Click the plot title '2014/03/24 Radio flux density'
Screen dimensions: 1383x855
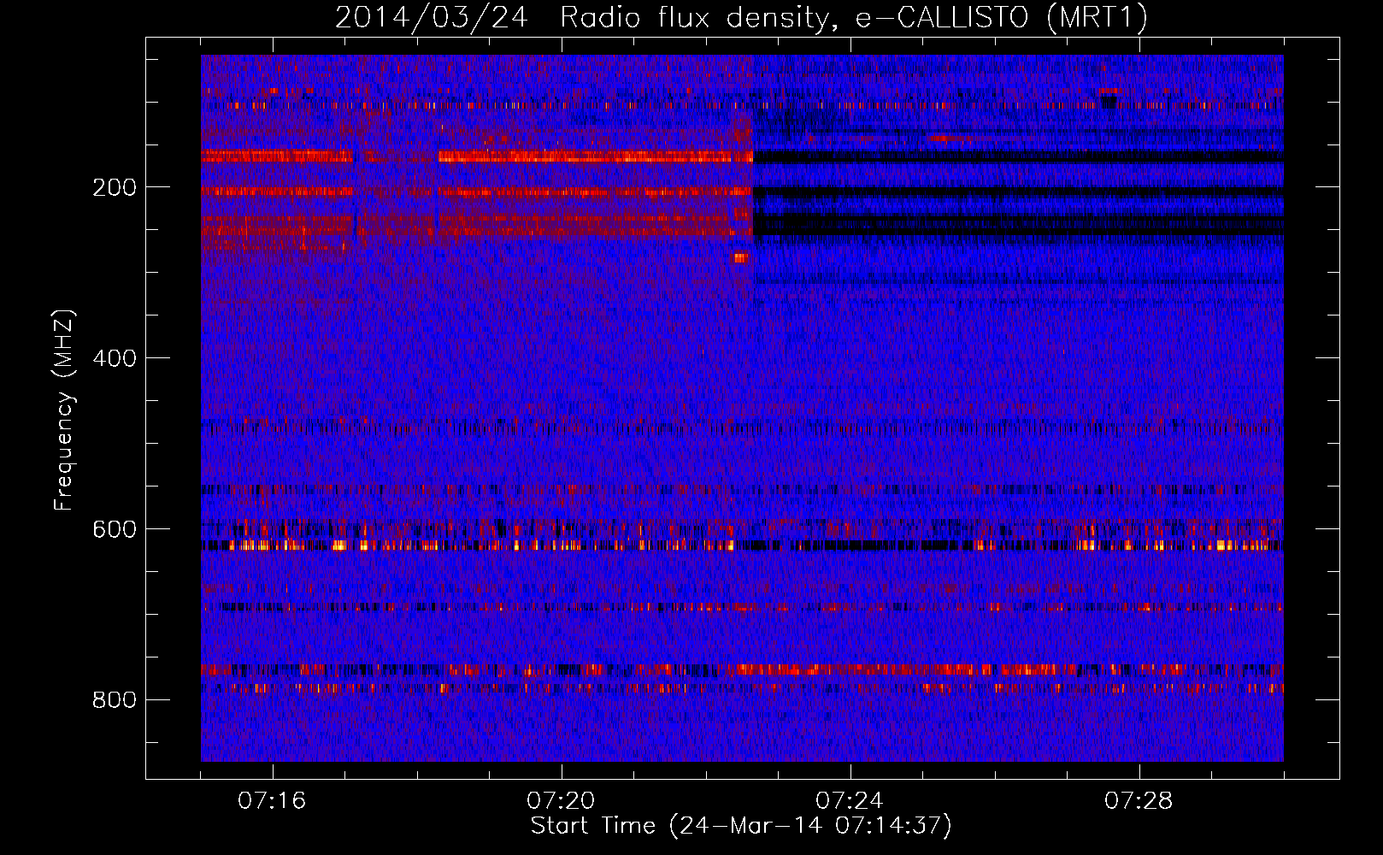click(x=741, y=17)
